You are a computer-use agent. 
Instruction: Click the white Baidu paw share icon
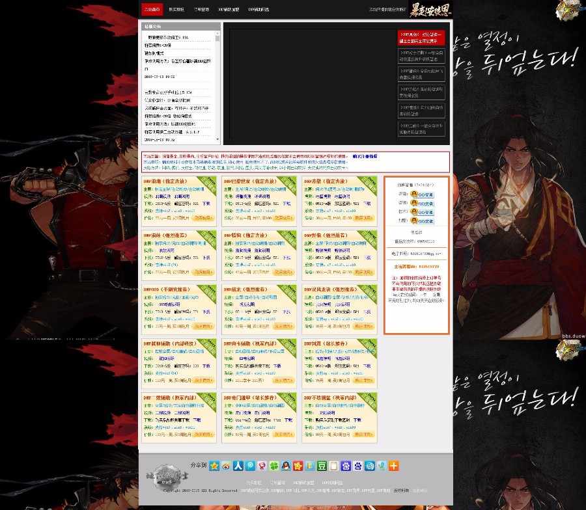[357, 466]
